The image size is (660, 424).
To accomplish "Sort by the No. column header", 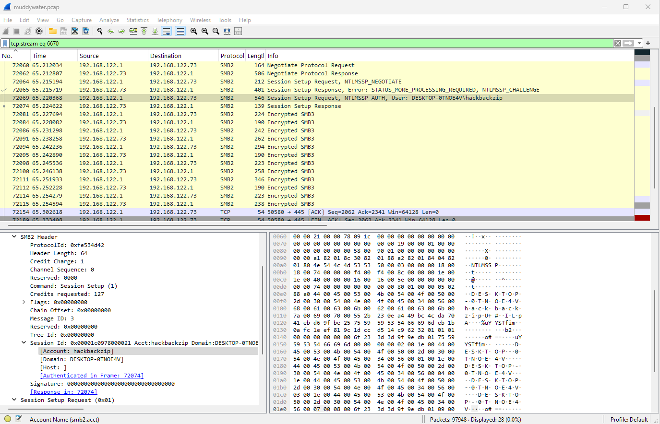I will coord(15,56).
